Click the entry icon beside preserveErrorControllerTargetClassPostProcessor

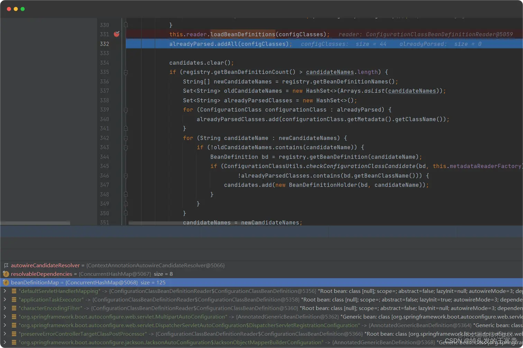(14, 334)
